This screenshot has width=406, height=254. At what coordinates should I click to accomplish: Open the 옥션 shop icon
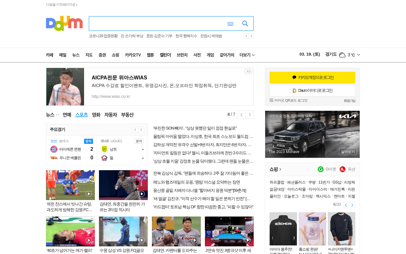[x=343, y=169]
